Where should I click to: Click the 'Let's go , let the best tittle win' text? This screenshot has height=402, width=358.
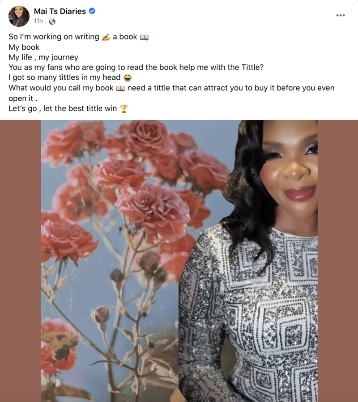pos(63,109)
